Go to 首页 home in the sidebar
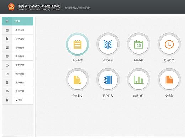185x139 pixels. [18, 21]
